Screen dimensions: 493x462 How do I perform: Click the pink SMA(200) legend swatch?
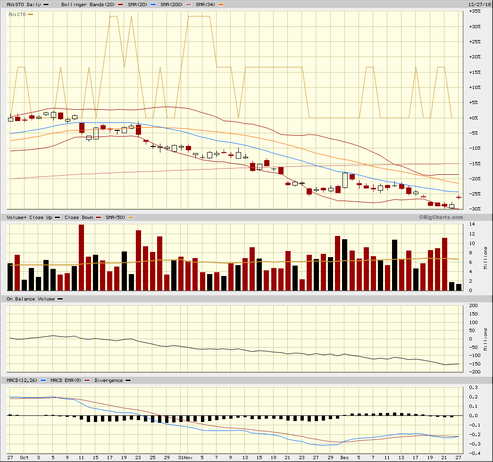click(188, 5)
